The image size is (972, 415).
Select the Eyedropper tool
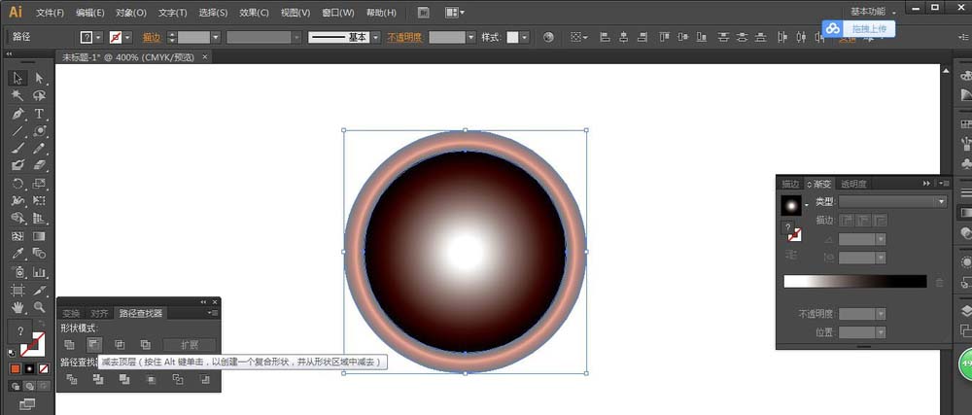[17, 254]
